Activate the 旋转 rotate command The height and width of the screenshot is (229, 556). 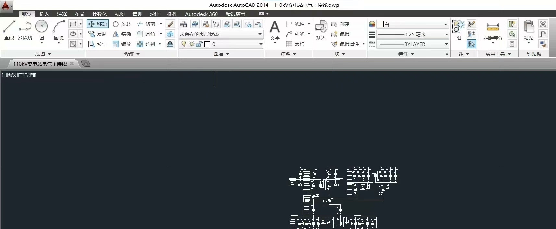pyautogui.click(x=122, y=24)
